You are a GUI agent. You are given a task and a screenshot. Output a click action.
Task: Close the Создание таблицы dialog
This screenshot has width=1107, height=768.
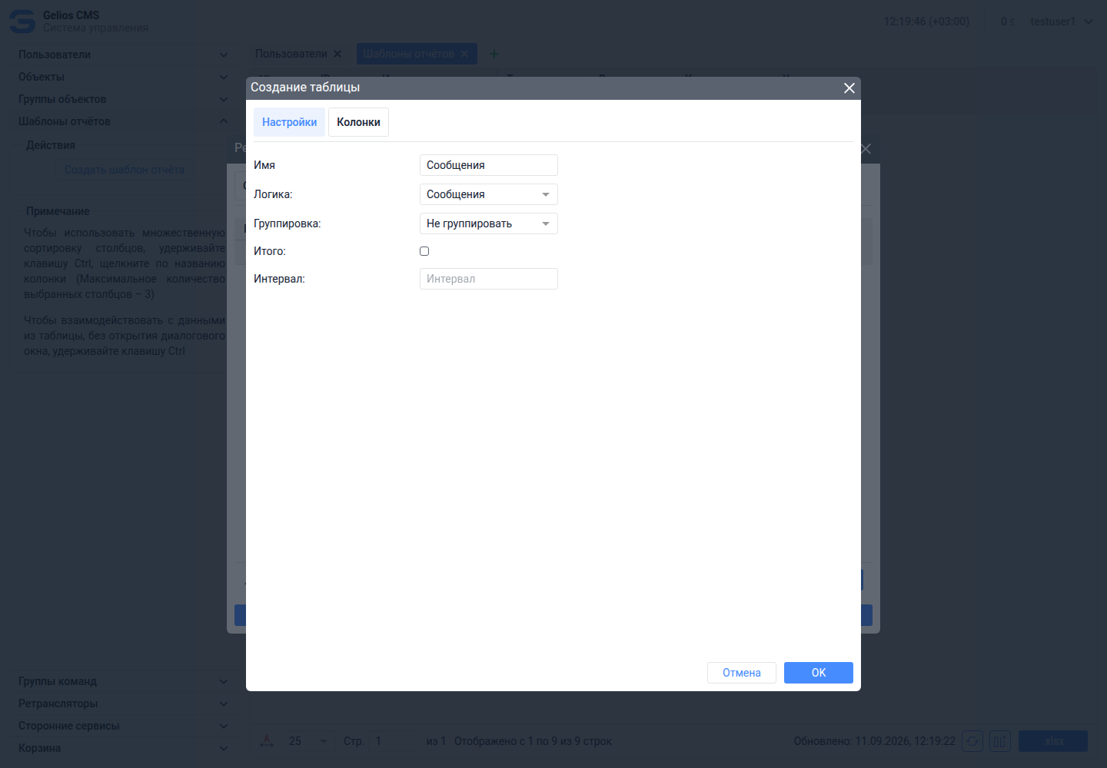849,88
